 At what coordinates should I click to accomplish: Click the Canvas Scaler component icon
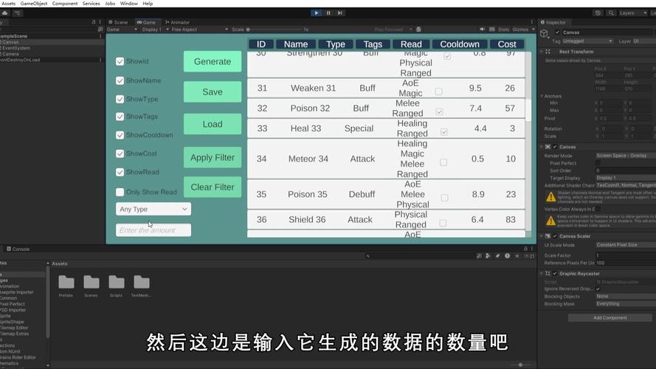pyautogui.click(x=548, y=236)
